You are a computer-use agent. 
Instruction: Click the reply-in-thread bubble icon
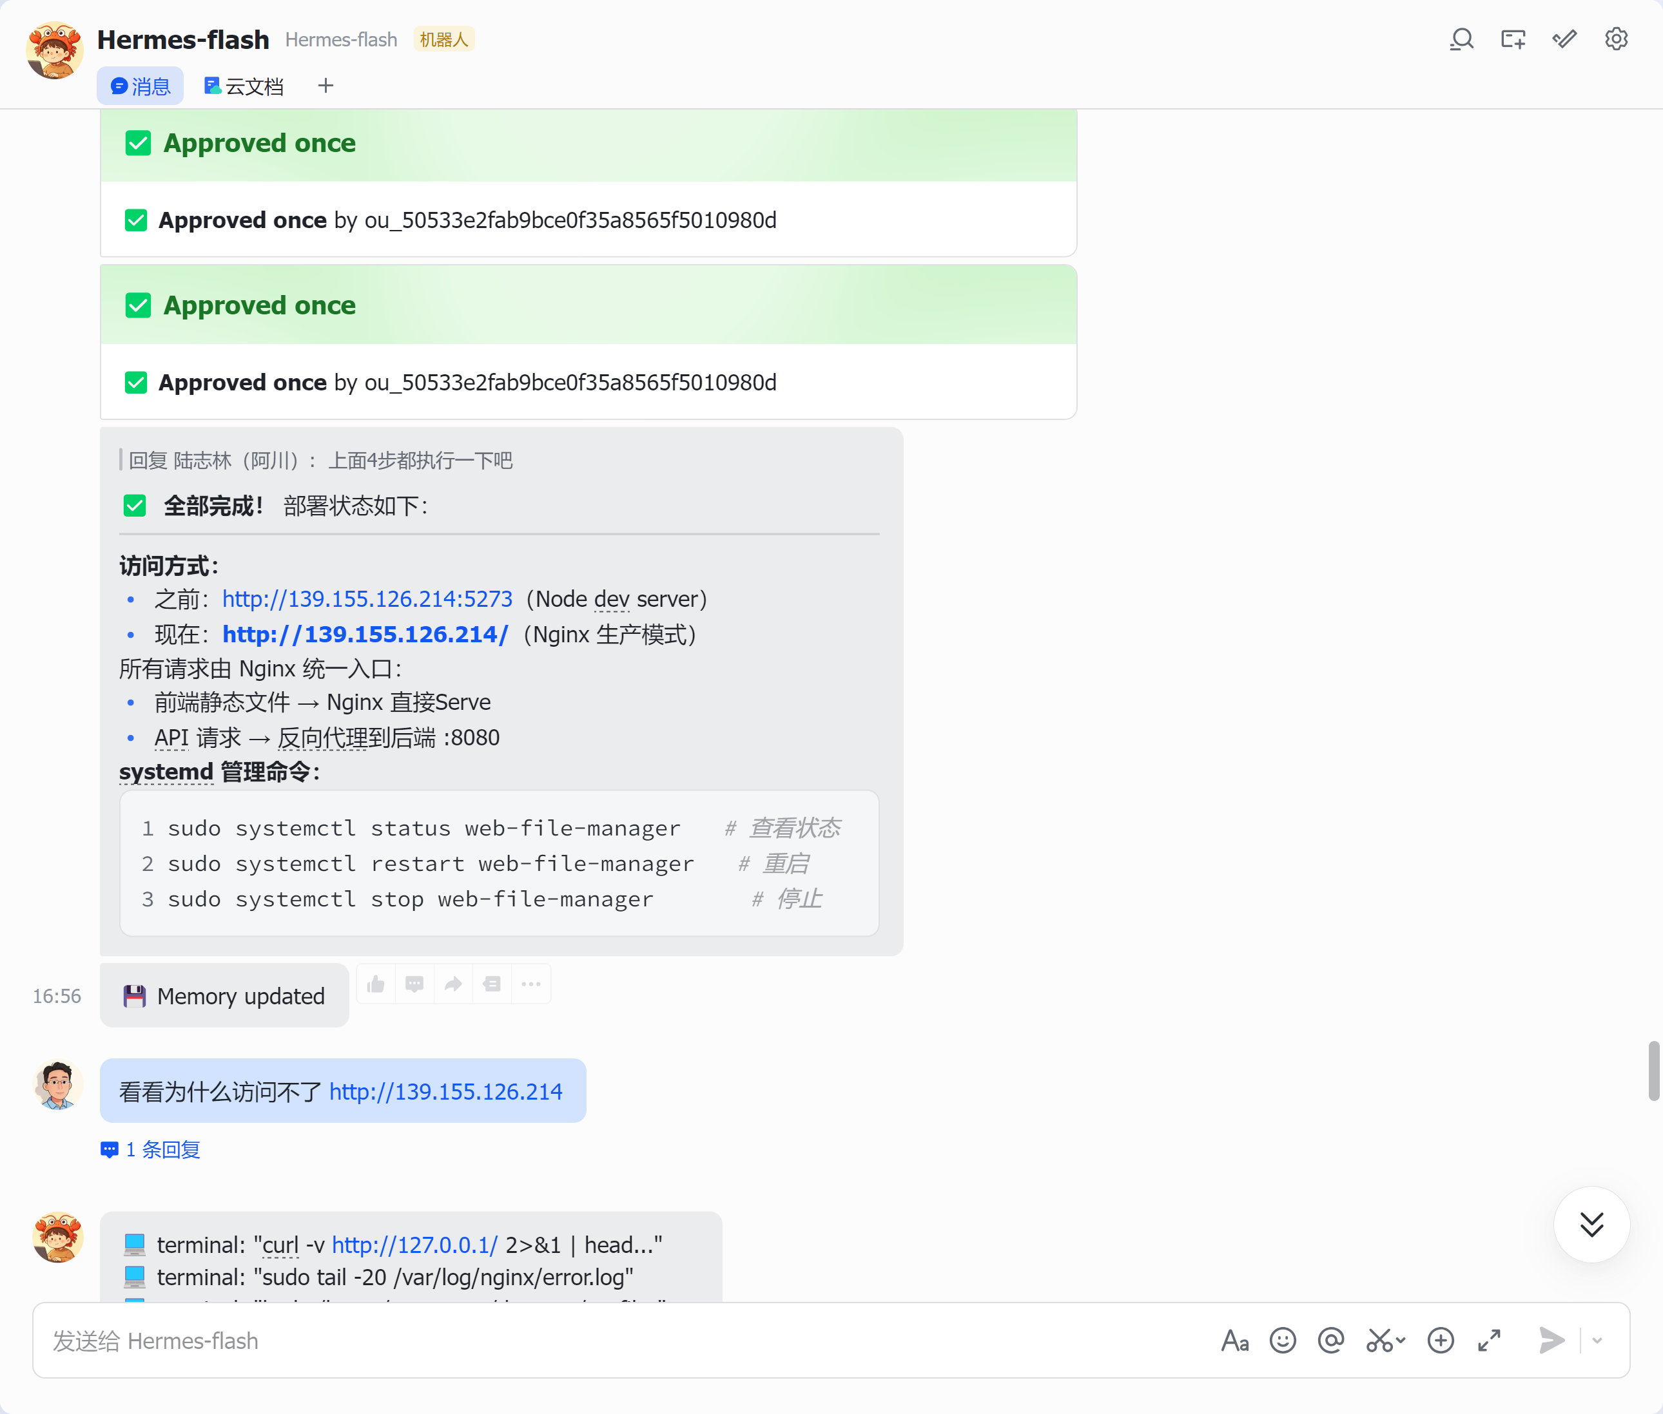[414, 984]
